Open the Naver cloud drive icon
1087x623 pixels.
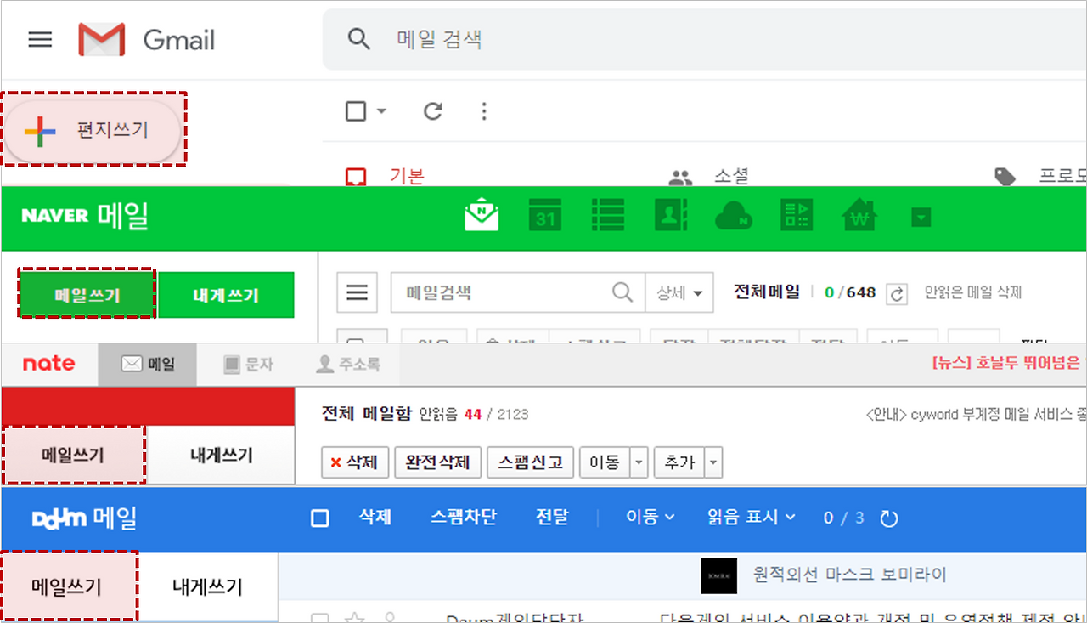(x=734, y=216)
